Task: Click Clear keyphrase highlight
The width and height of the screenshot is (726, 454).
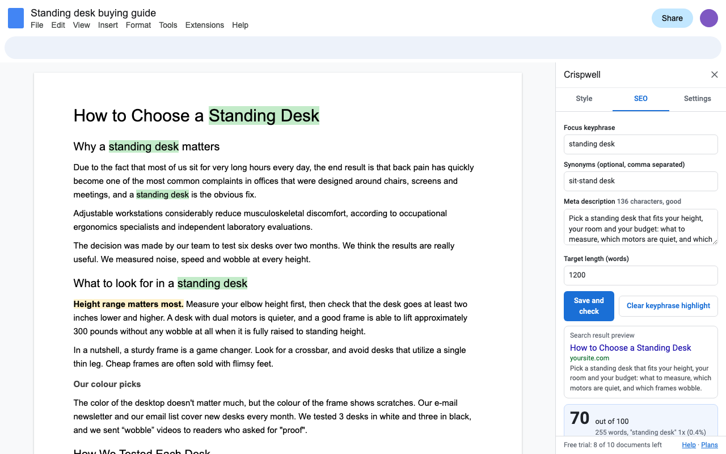Action: click(x=668, y=306)
